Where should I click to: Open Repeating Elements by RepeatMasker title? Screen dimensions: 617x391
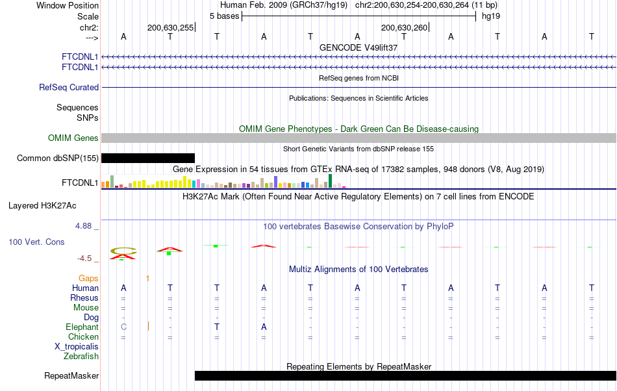point(359,366)
